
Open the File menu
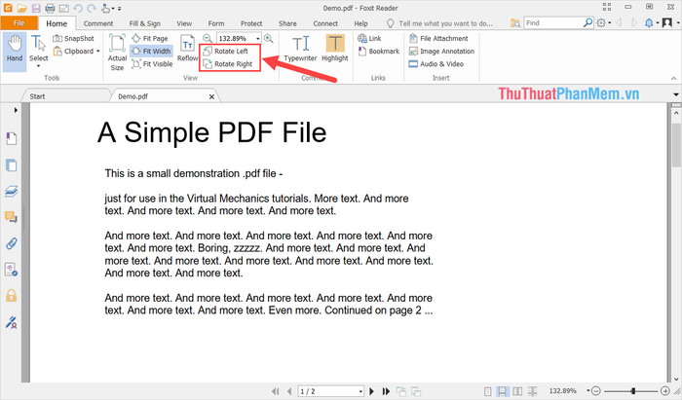pyautogui.click(x=19, y=23)
